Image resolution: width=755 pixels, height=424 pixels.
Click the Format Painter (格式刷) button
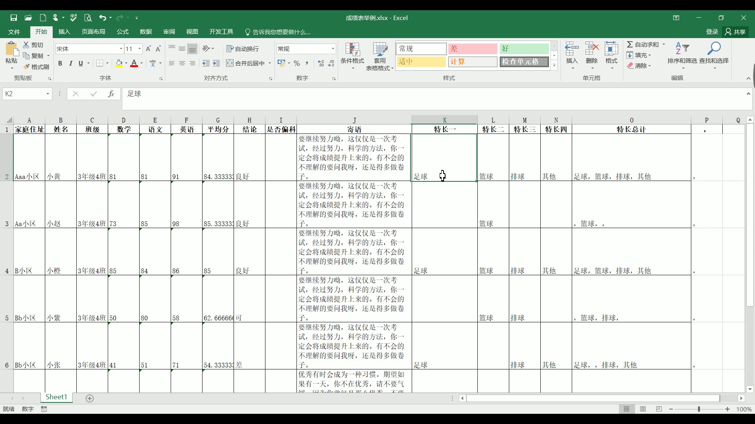coord(36,67)
